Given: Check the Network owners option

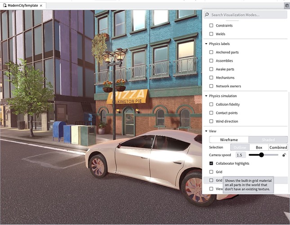Looking at the screenshot, I should click(x=211, y=86).
